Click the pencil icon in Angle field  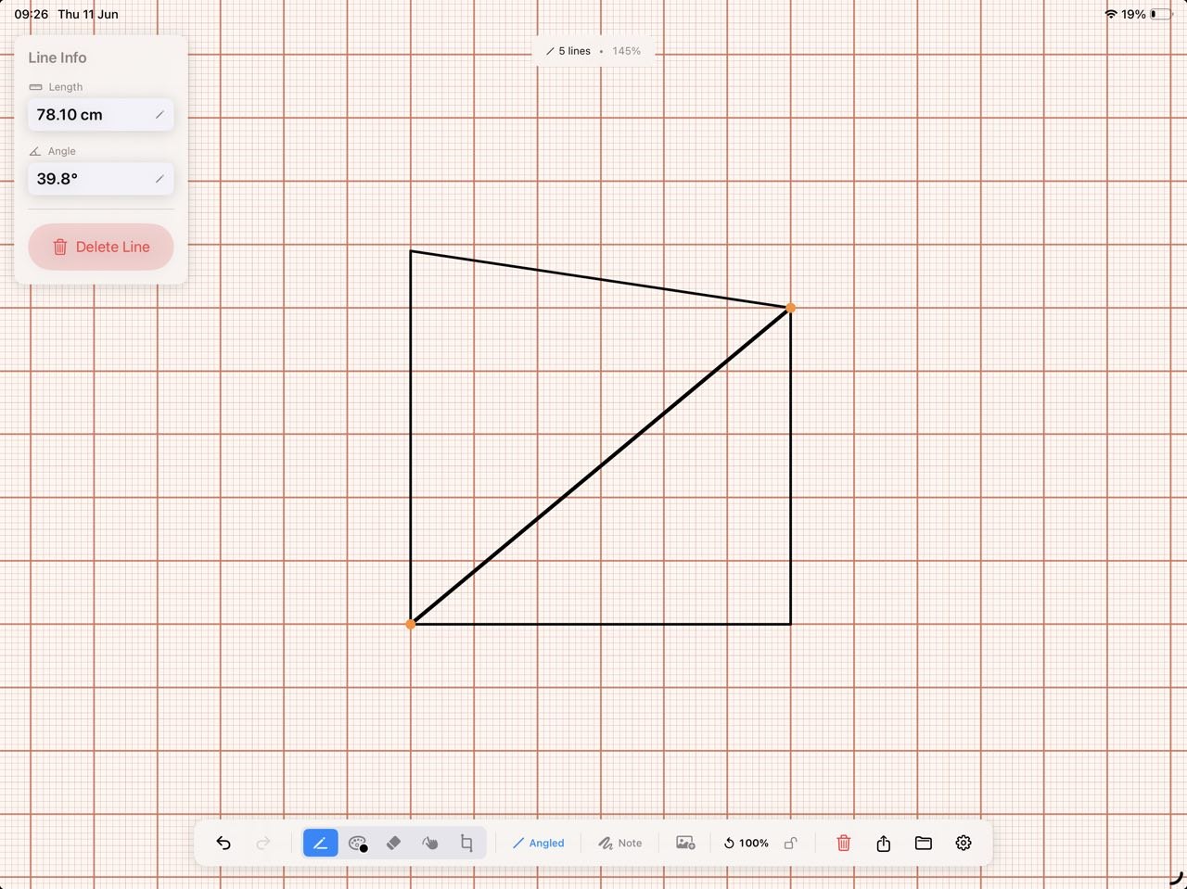coord(160,179)
